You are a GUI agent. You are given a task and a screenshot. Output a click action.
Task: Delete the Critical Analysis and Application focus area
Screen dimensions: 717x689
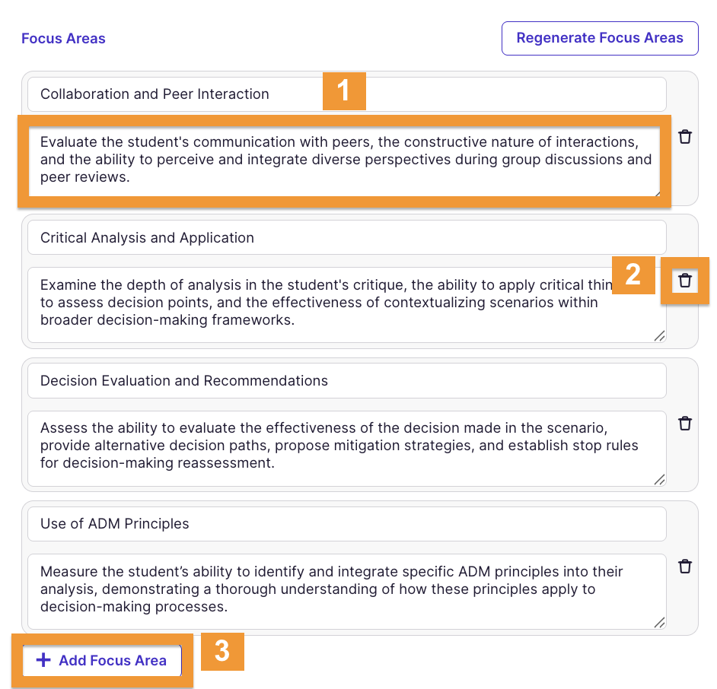click(685, 281)
